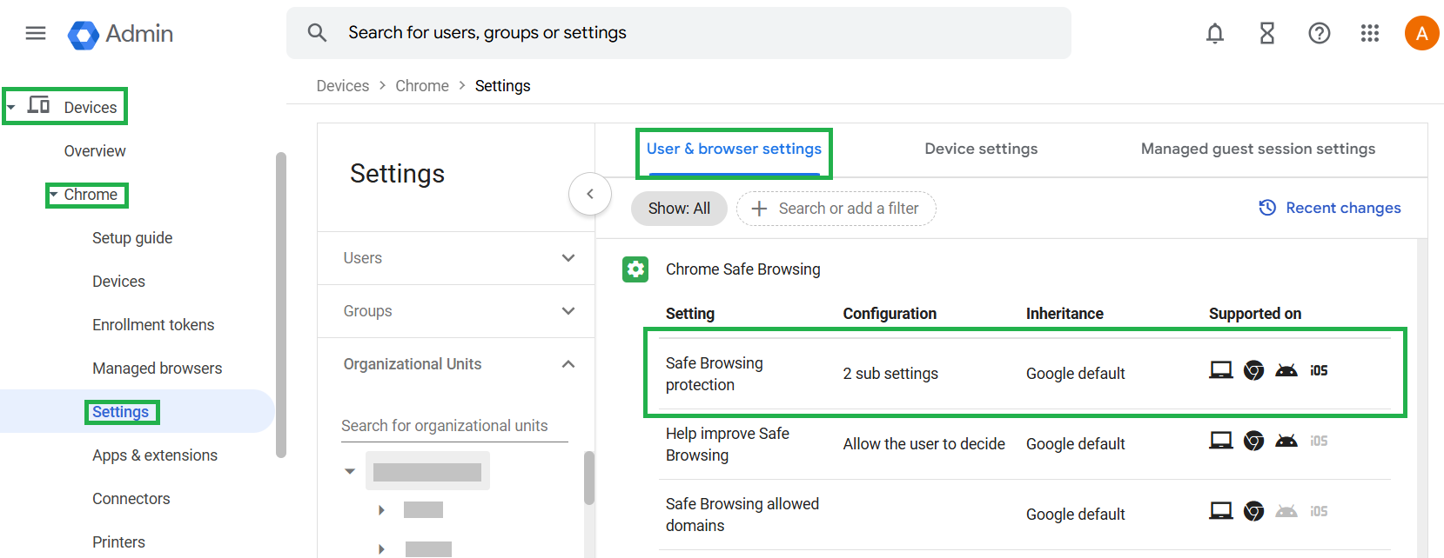This screenshot has width=1444, height=558.
Task: Open Enrollment tokens in the sidebar
Action: click(x=153, y=325)
